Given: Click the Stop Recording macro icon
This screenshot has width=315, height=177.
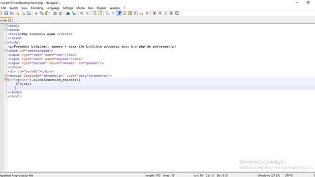Looking at the screenshot, I should point(160,13).
